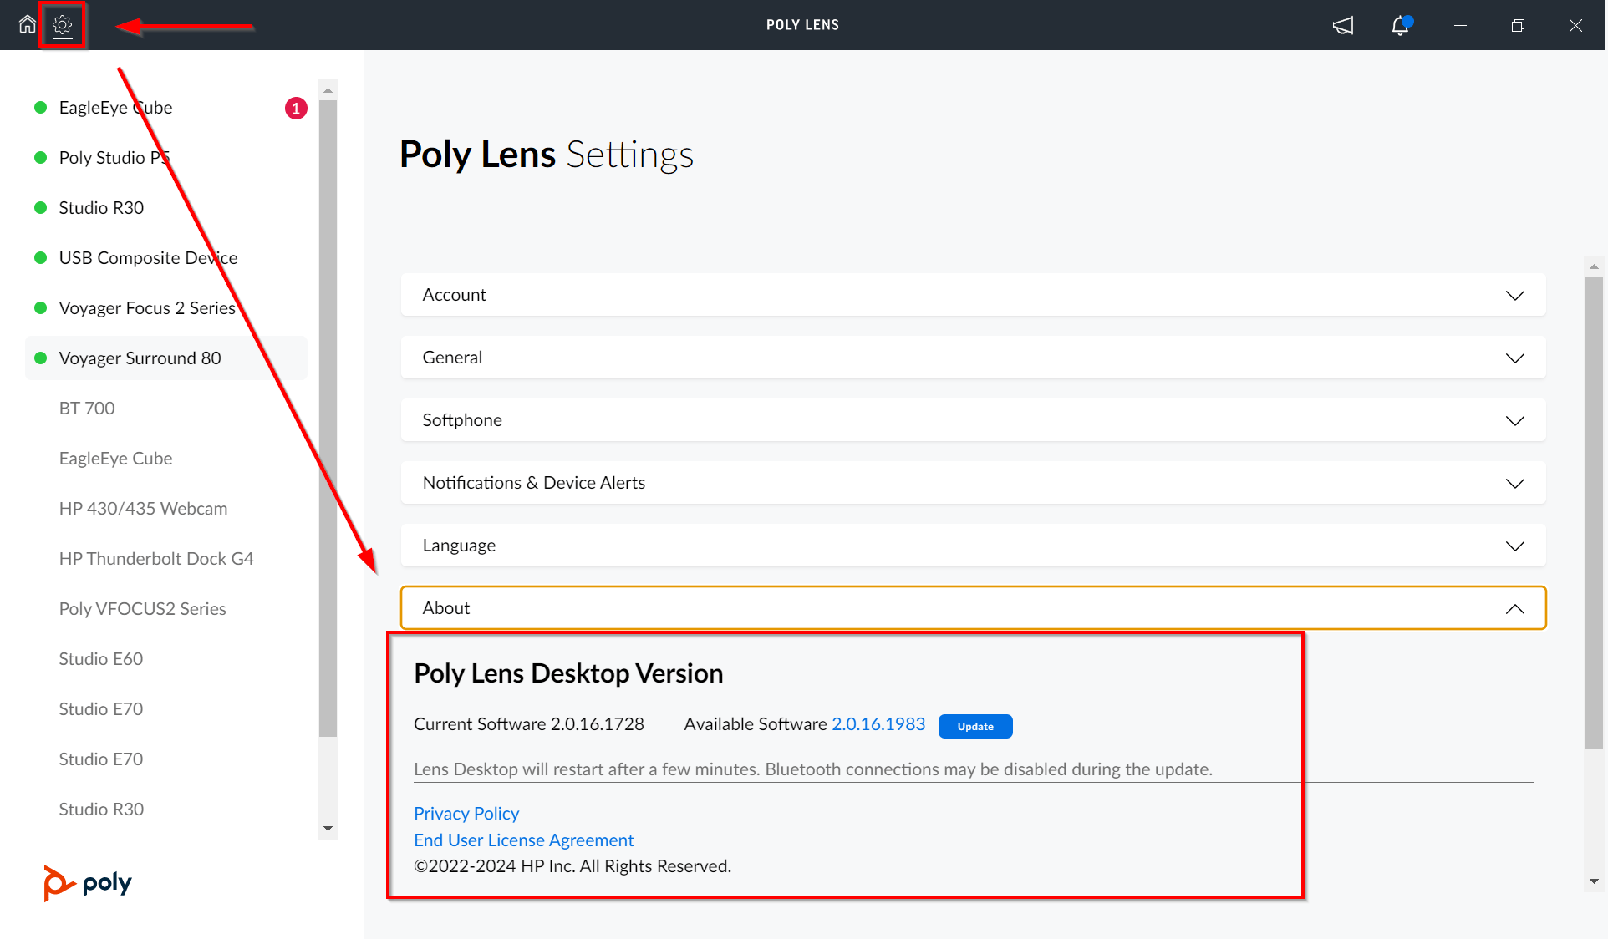Click the Update button
The height and width of the screenshot is (939, 1608).
(x=974, y=726)
